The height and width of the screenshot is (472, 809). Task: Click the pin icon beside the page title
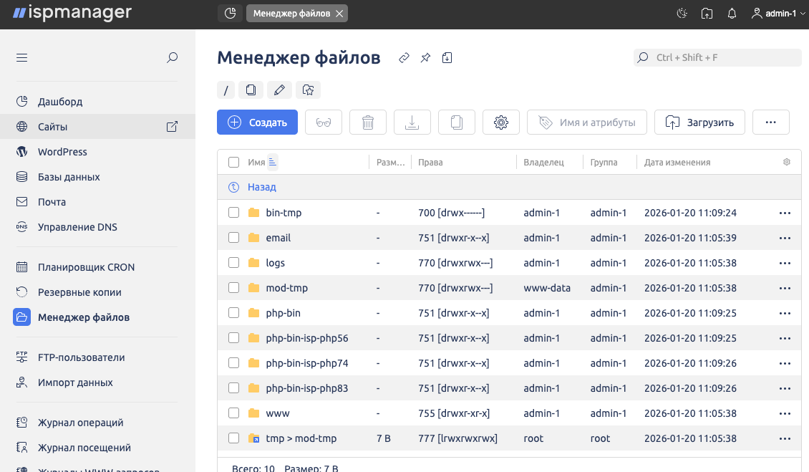(x=425, y=58)
